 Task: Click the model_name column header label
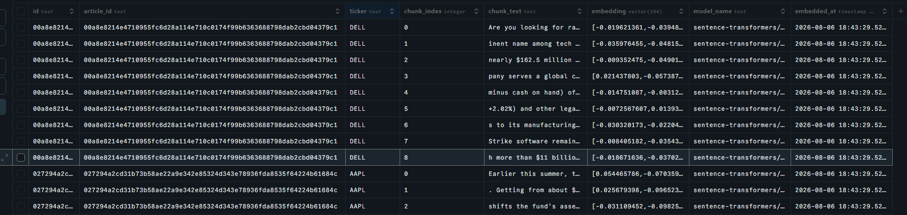719,11
